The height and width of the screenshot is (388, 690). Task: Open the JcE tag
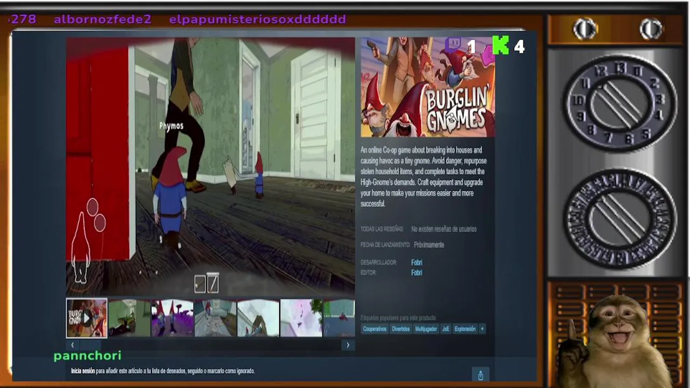point(445,329)
